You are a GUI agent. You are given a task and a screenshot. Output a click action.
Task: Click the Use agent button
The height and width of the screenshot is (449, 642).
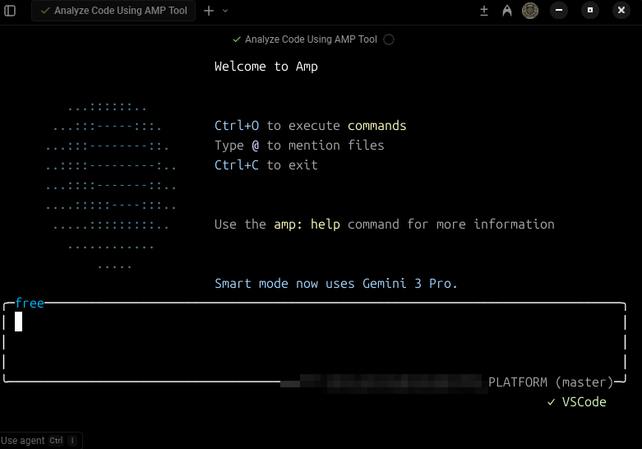click(40, 441)
